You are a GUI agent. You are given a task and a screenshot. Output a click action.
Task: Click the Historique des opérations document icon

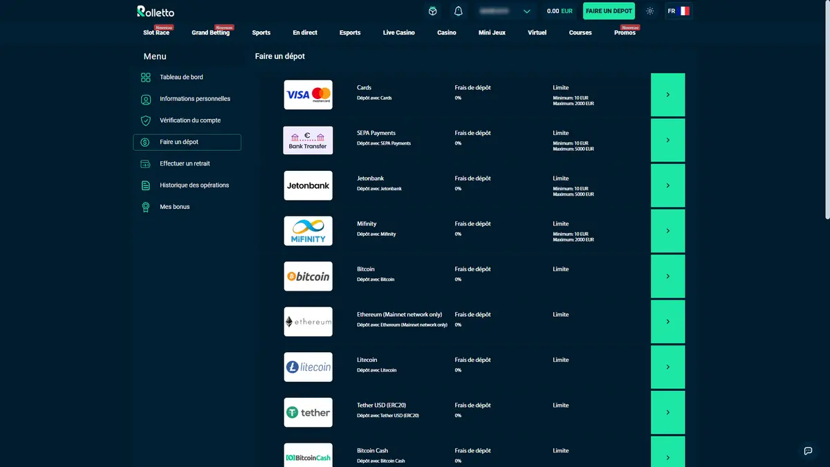tap(145, 185)
